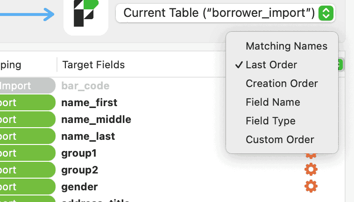The image size is (354, 202).
Task: Choose Field Name sort option
Action: coord(273,102)
